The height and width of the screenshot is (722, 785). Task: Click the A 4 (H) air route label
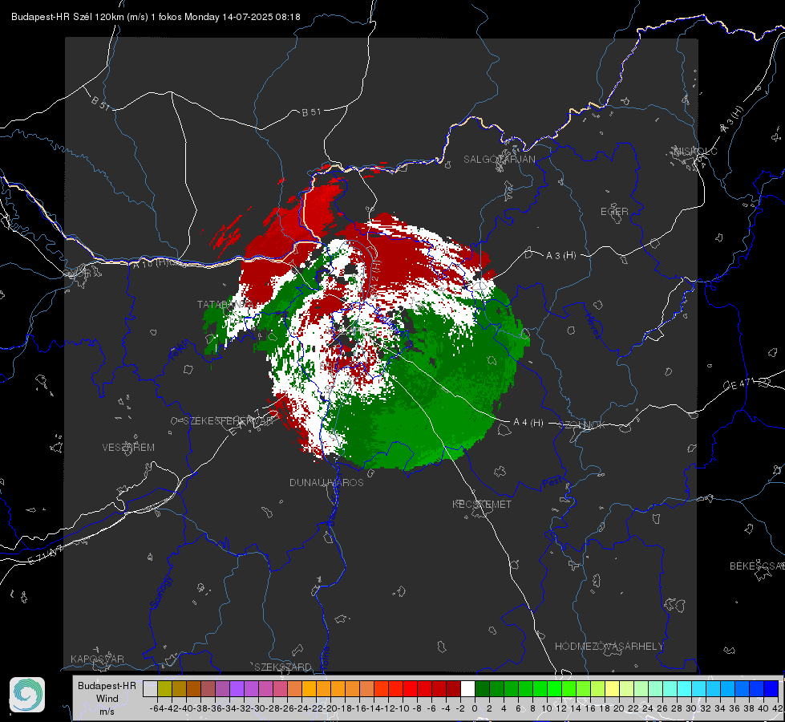click(528, 423)
